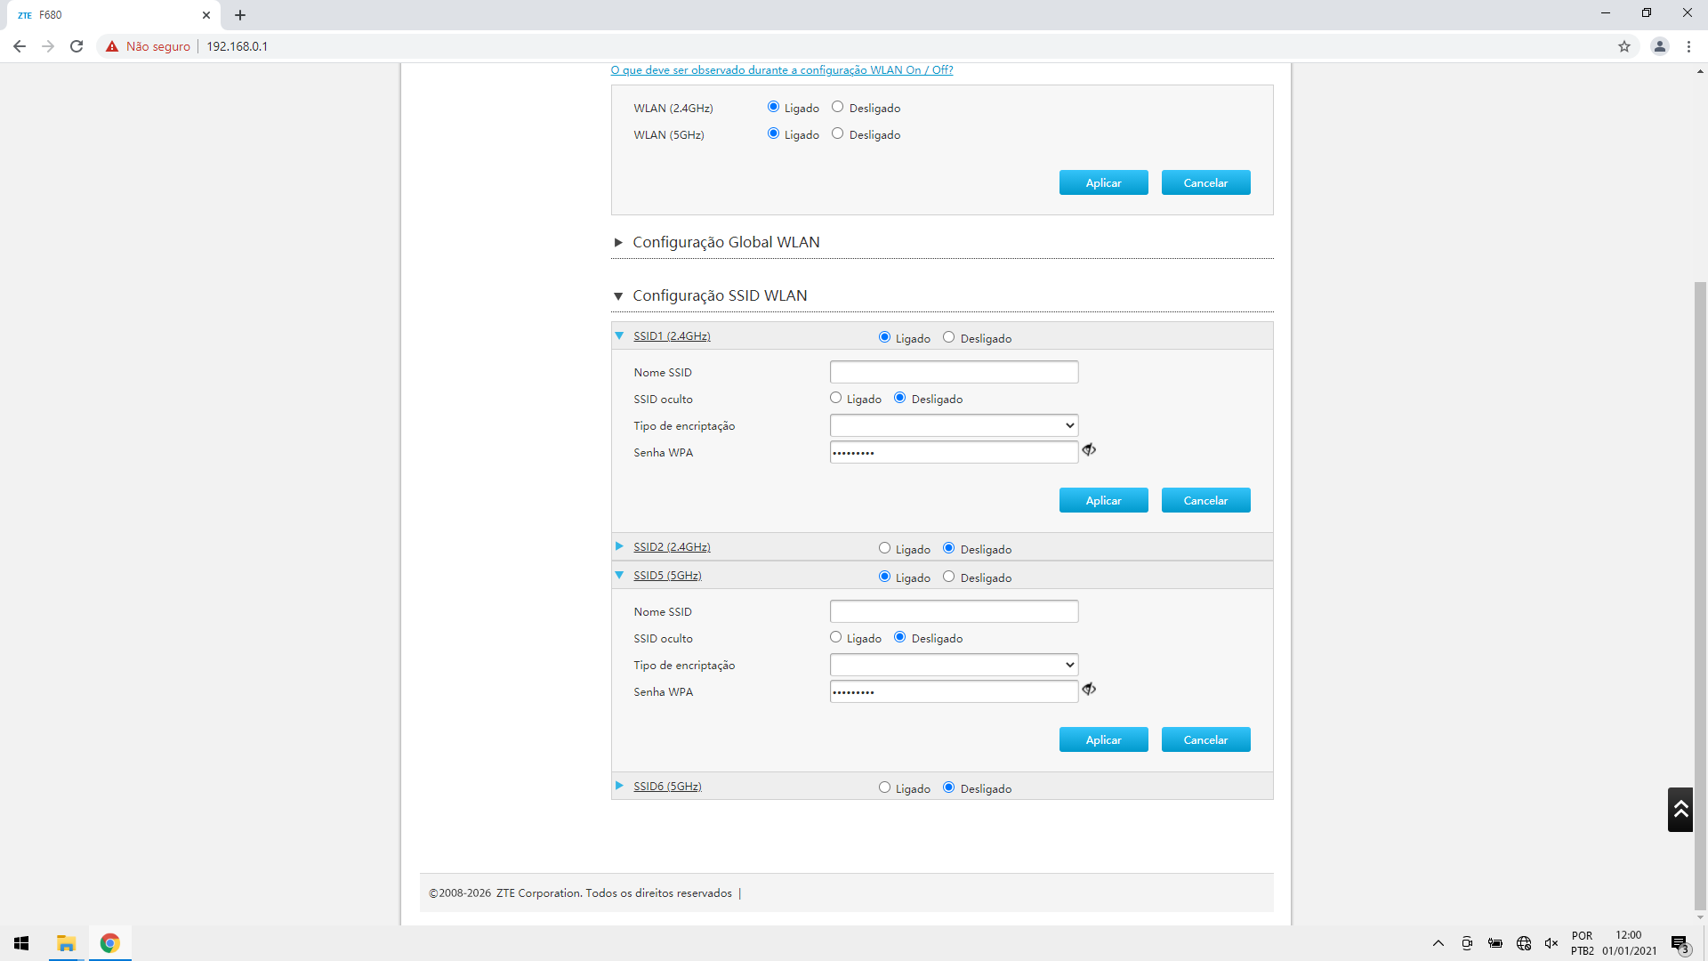The image size is (1708, 961).
Task: Open SSID1 Tipo de encriptação dropdown
Action: click(954, 425)
